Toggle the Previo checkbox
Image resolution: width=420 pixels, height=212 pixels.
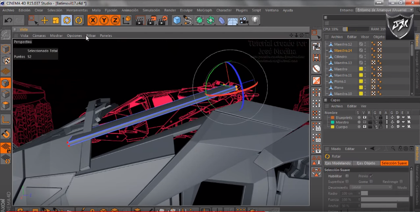(x=371, y=176)
